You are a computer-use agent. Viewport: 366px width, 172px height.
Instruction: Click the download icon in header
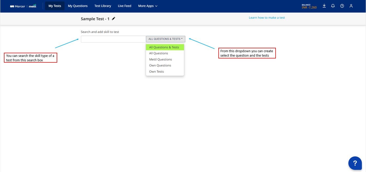tap(324, 6)
